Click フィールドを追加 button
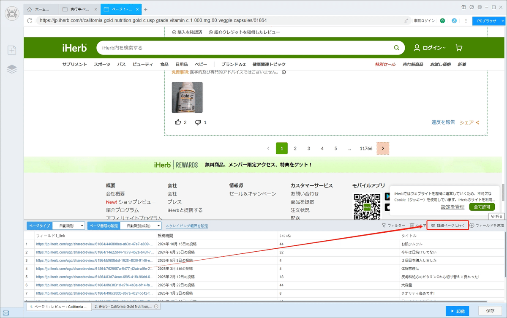This screenshot has width=507, height=318. click(487, 226)
